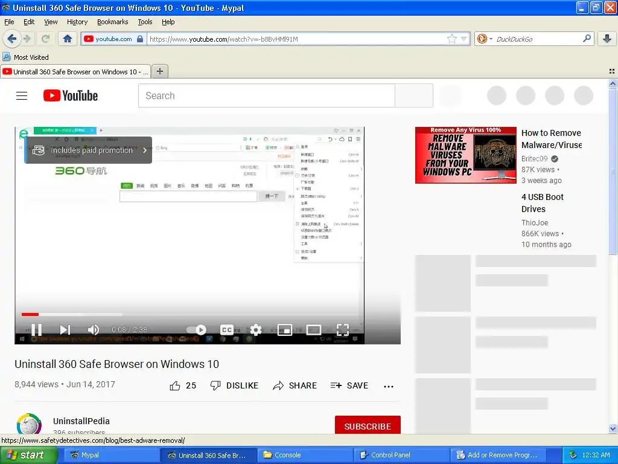Switch to theater mode view
Screen dimensions: 618x464
click(x=314, y=329)
